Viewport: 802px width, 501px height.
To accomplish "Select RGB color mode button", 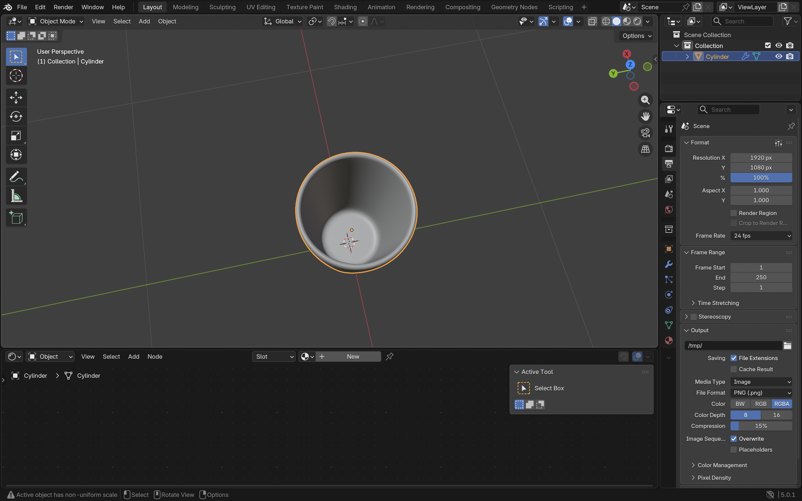I will point(760,404).
